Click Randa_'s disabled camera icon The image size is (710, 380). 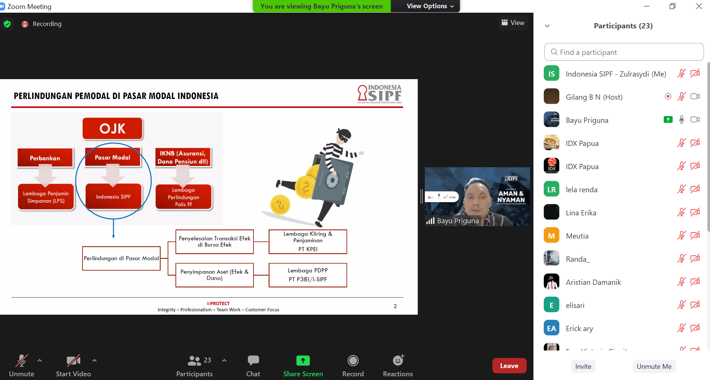(695, 259)
